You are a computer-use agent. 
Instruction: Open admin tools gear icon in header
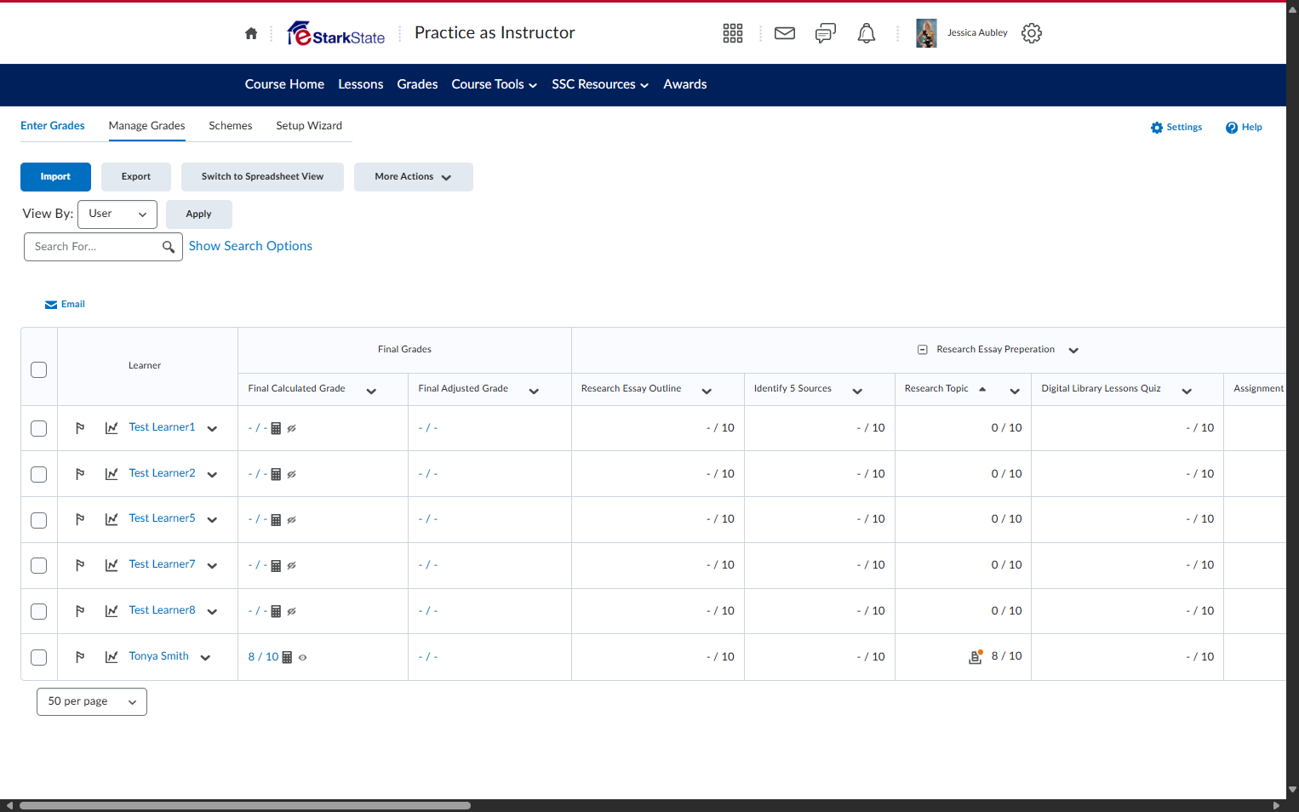click(x=1032, y=33)
